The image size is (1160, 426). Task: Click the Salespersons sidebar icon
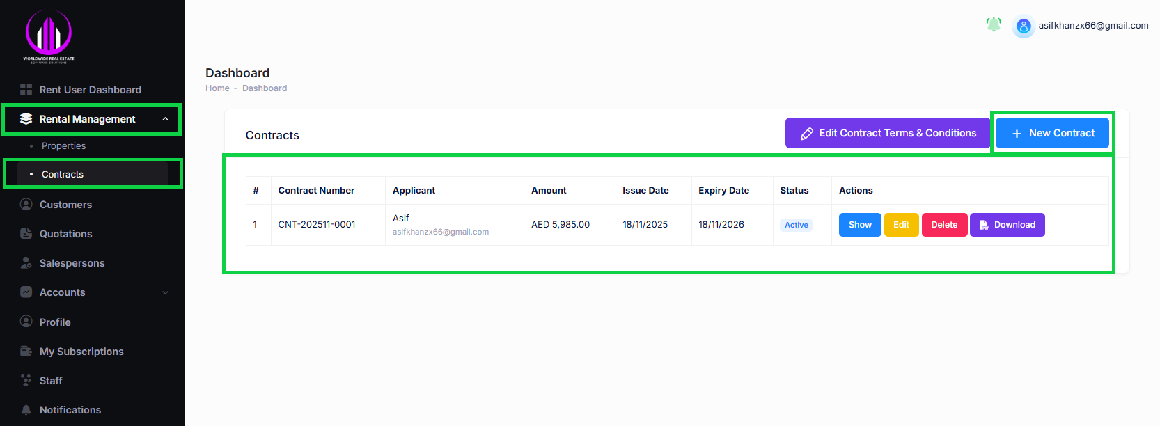click(x=26, y=262)
